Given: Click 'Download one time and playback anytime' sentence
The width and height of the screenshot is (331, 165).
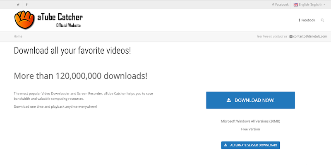Looking at the screenshot, I should [x=55, y=106].
